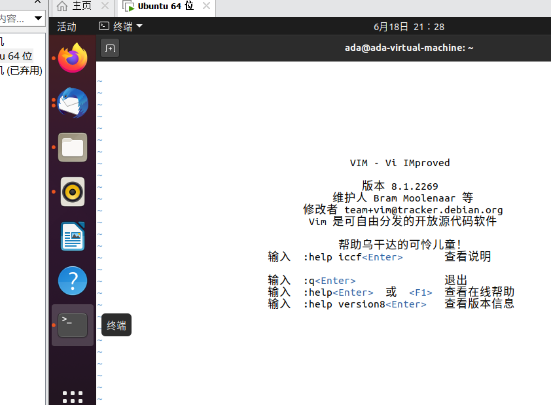Expand the library search dropdown arrow
551x405 pixels.
pyautogui.click(x=39, y=18)
